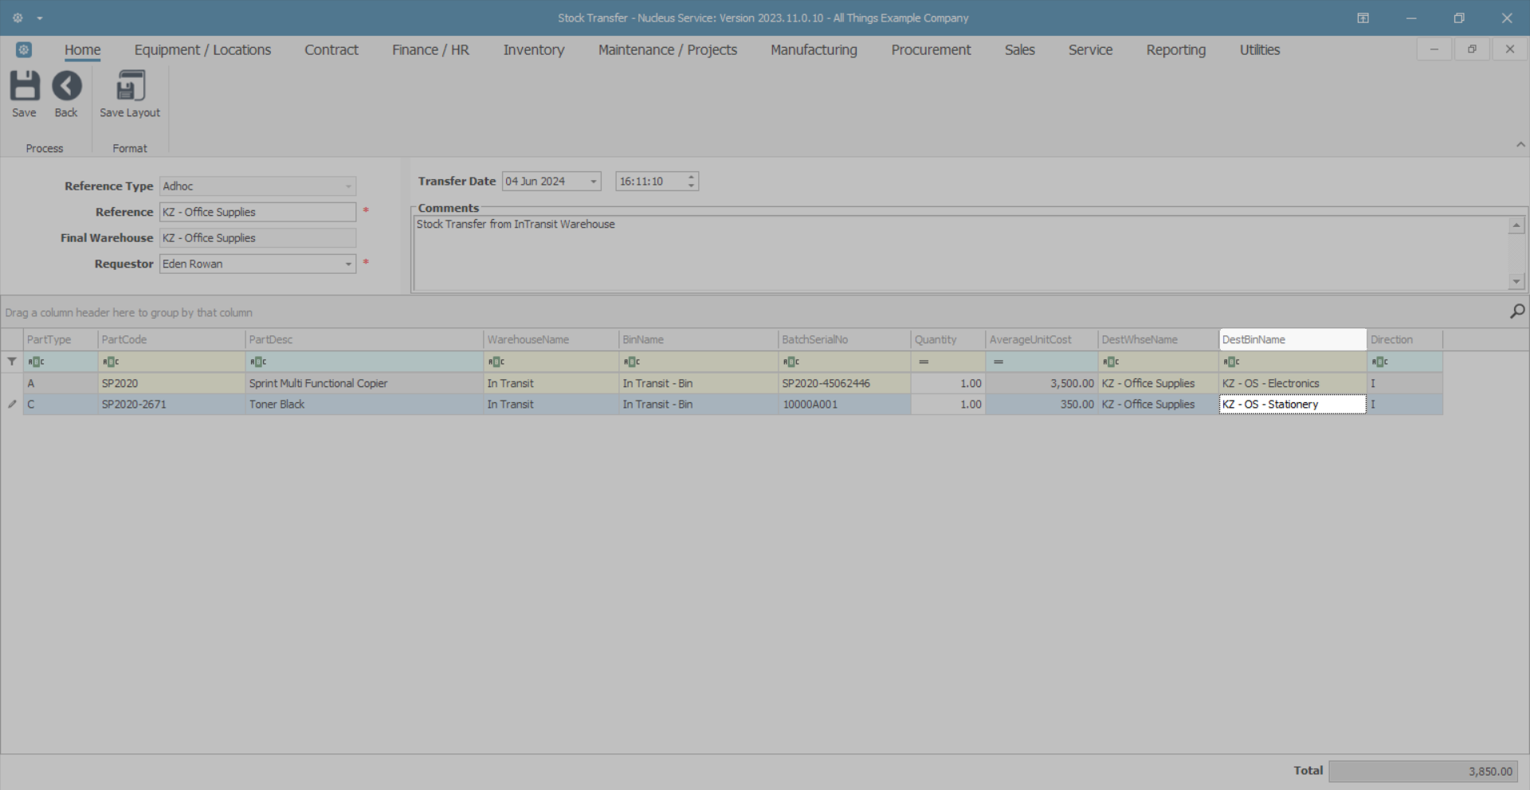Click the WarehouseName filter operator icon
The height and width of the screenshot is (790, 1530).
(x=496, y=362)
